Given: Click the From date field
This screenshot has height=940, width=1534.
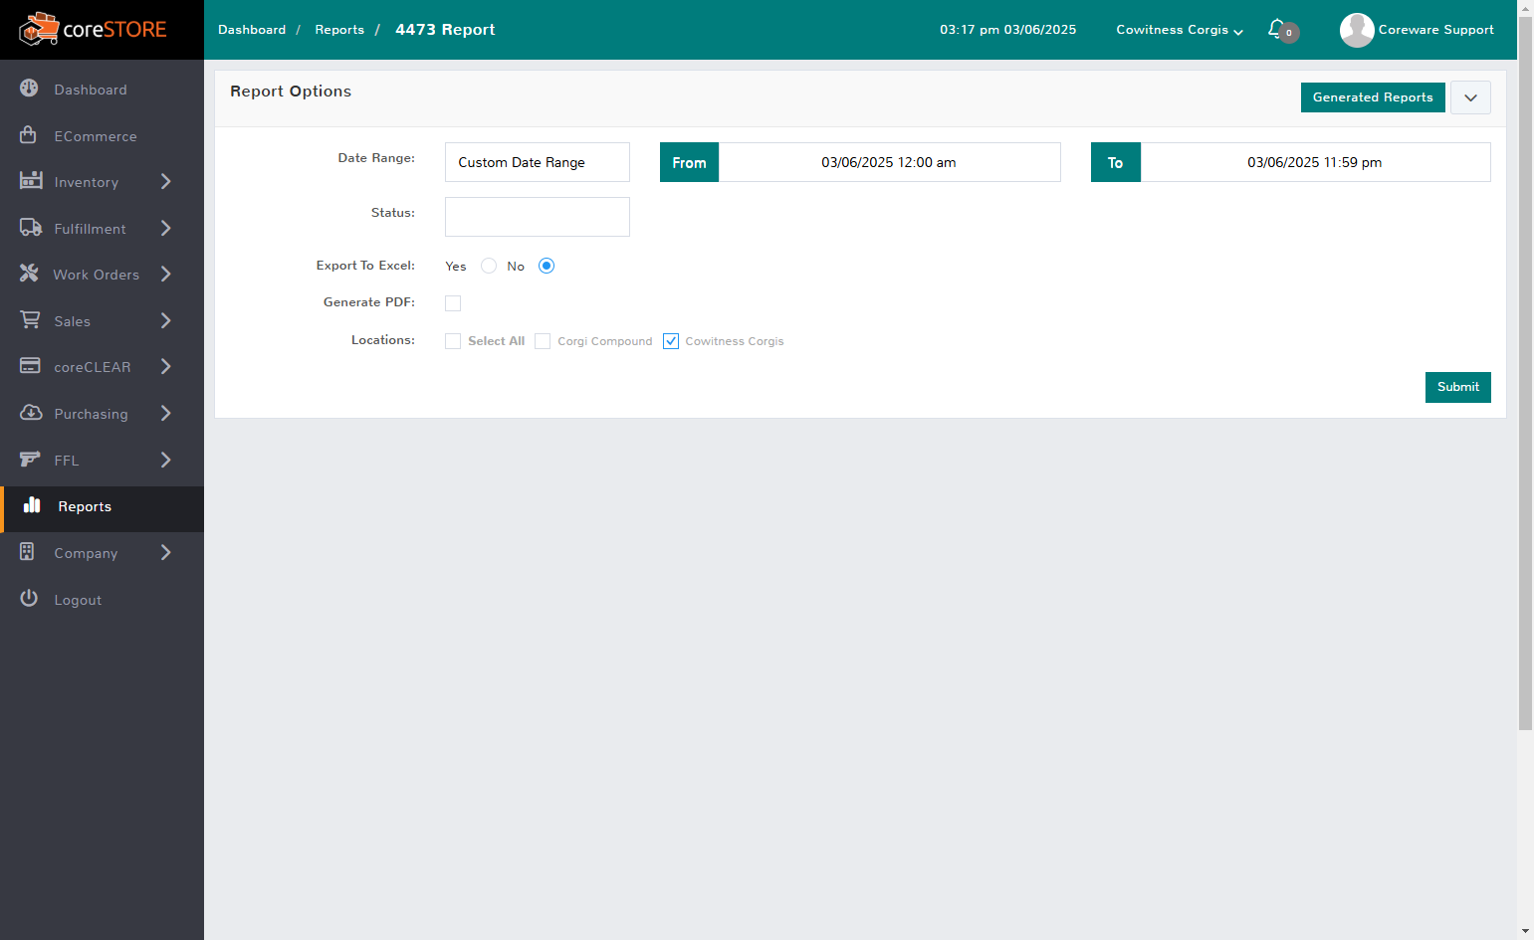Looking at the screenshot, I should 889,162.
